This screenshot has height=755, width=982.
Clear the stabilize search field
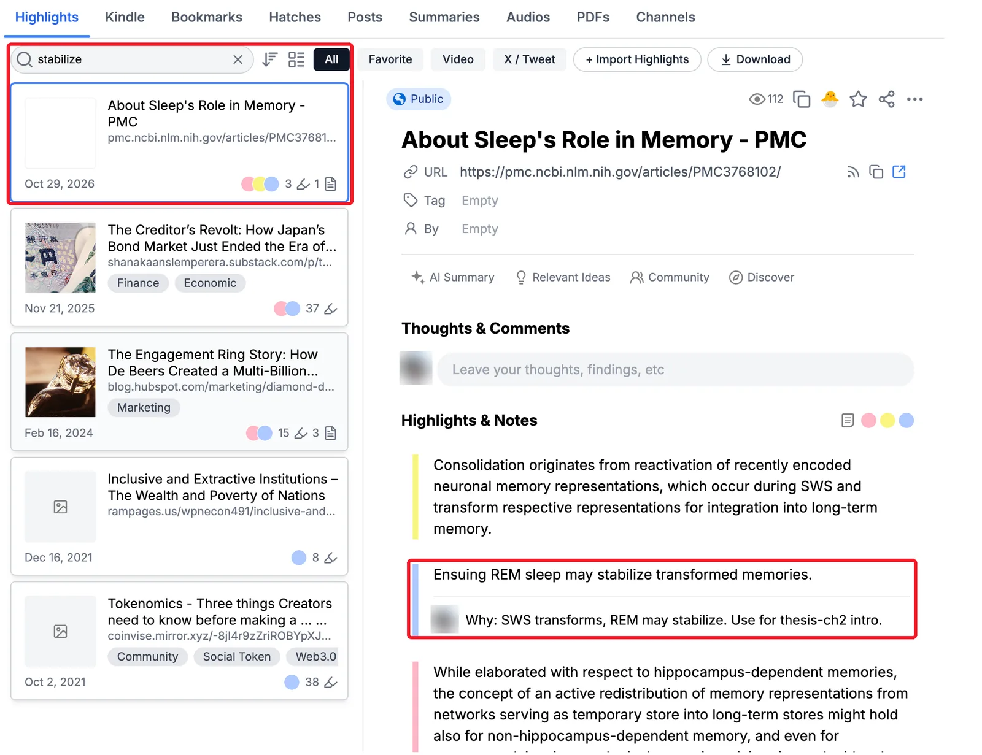pyautogui.click(x=238, y=59)
